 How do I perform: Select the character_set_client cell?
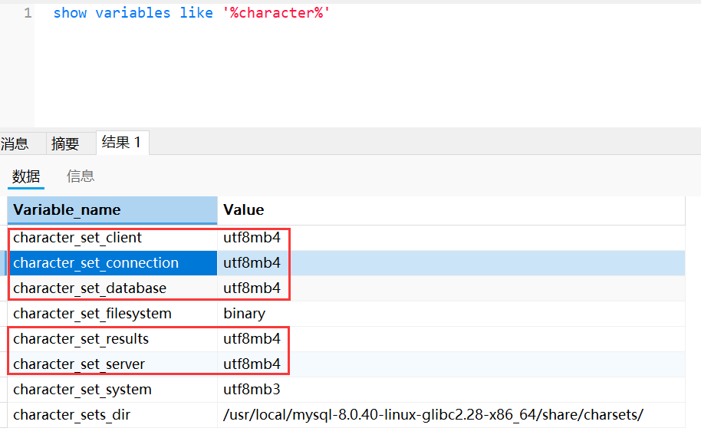click(77, 238)
